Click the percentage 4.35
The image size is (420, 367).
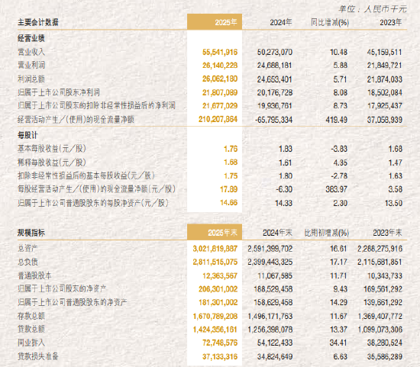pos(340,163)
